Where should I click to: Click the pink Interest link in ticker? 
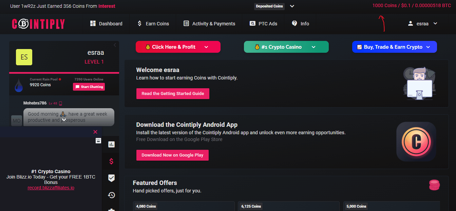[107, 6]
